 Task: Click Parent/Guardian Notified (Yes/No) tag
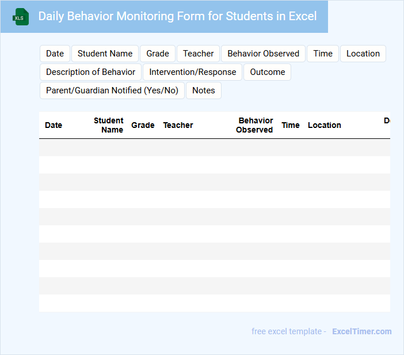point(112,90)
